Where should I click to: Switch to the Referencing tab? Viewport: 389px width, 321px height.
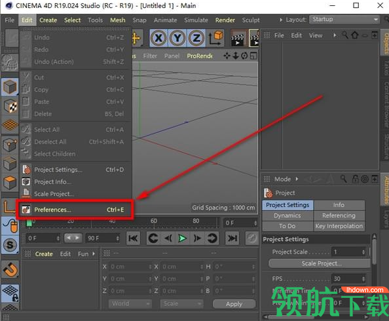pos(339,216)
